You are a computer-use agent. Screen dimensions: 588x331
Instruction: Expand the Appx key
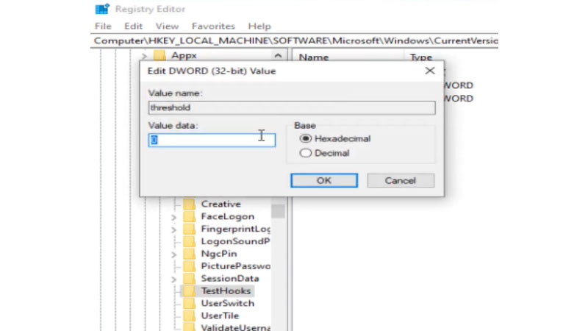tap(144, 56)
